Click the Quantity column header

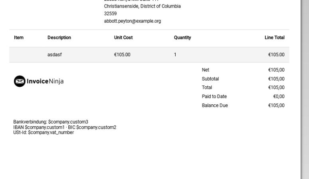click(x=182, y=38)
